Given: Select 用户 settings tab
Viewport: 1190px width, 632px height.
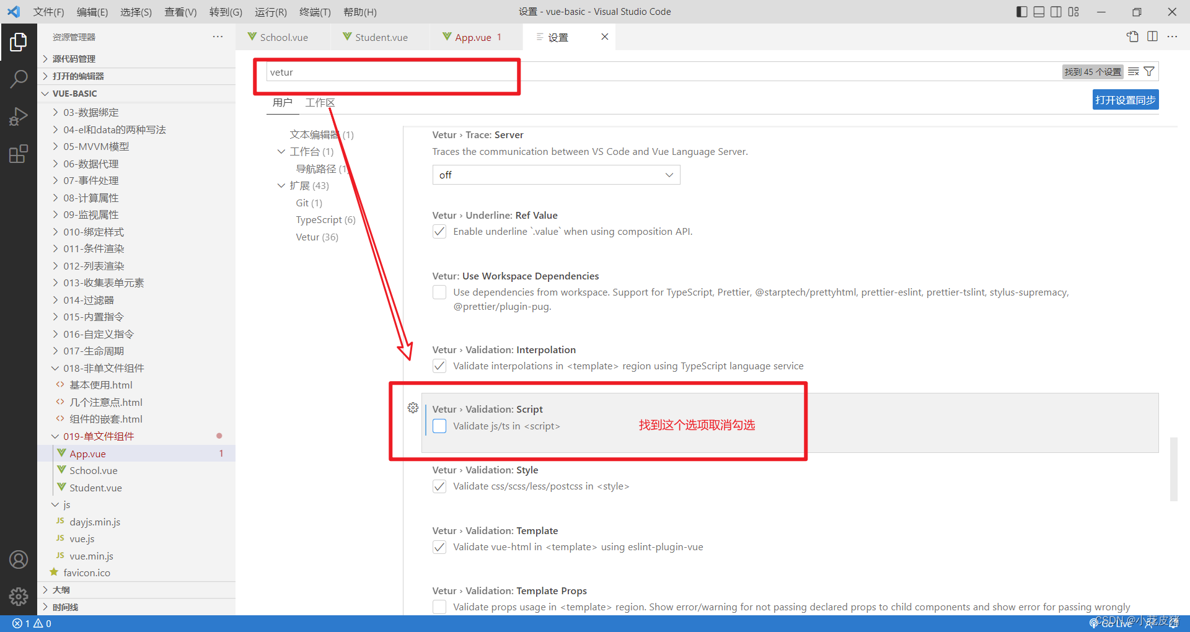Looking at the screenshot, I should click(x=283, y=103).
